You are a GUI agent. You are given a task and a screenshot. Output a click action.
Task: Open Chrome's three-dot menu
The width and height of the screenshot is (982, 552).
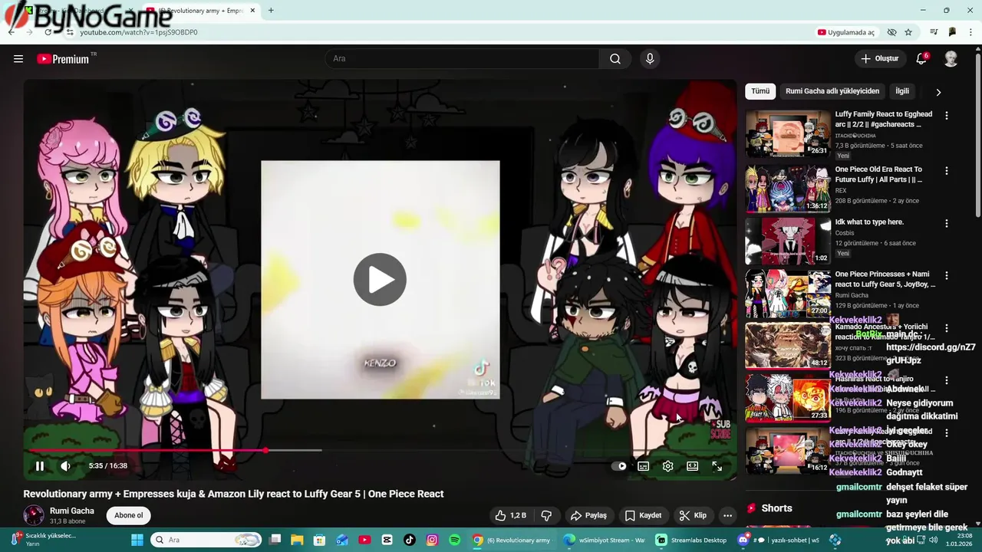(x=971, y=32)
